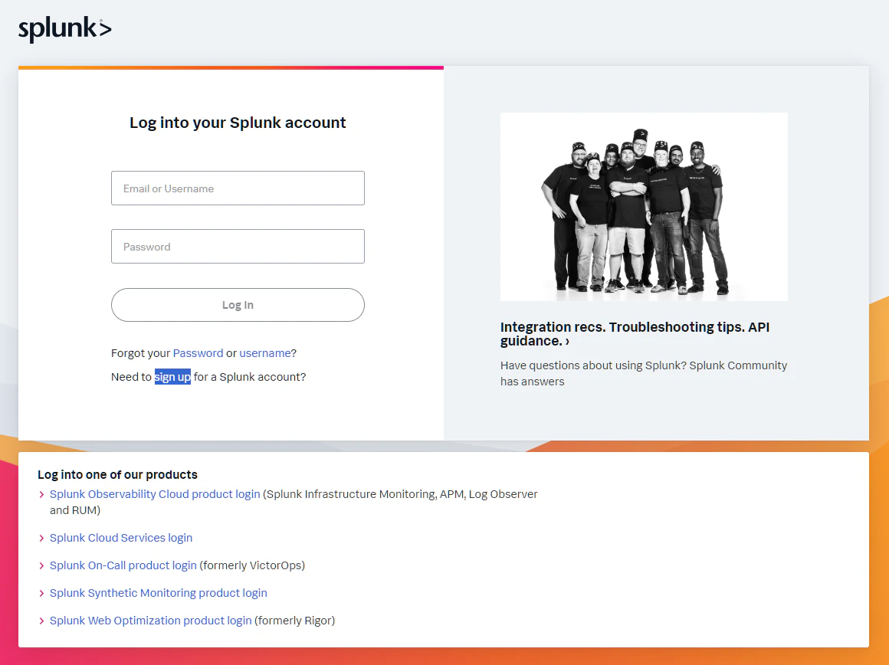Open the forgot username link
Image resolution: width=889 pixels, height=665 pixels.
coord(264,353)
